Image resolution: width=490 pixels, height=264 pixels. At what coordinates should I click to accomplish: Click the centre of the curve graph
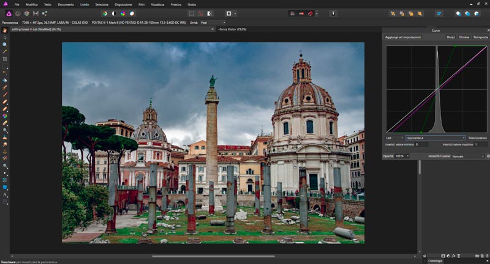437,89
